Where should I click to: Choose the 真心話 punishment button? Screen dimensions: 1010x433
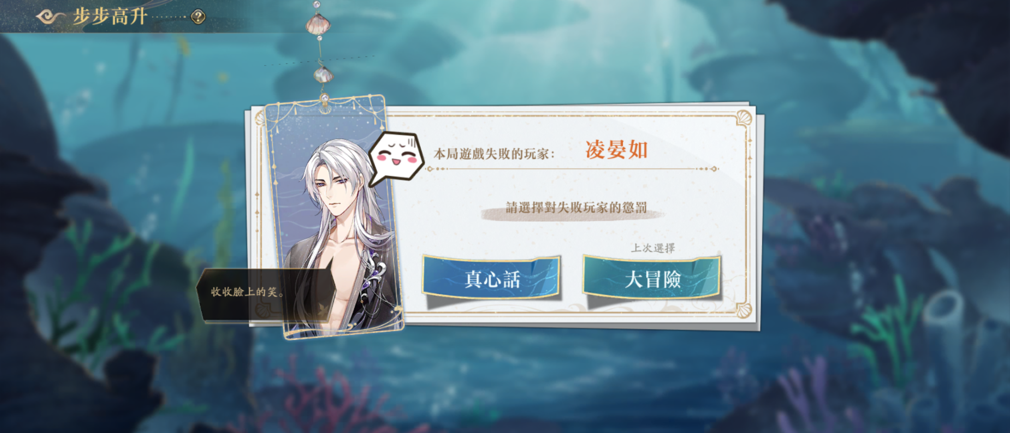pyautogui.click(x=491, y=278)
